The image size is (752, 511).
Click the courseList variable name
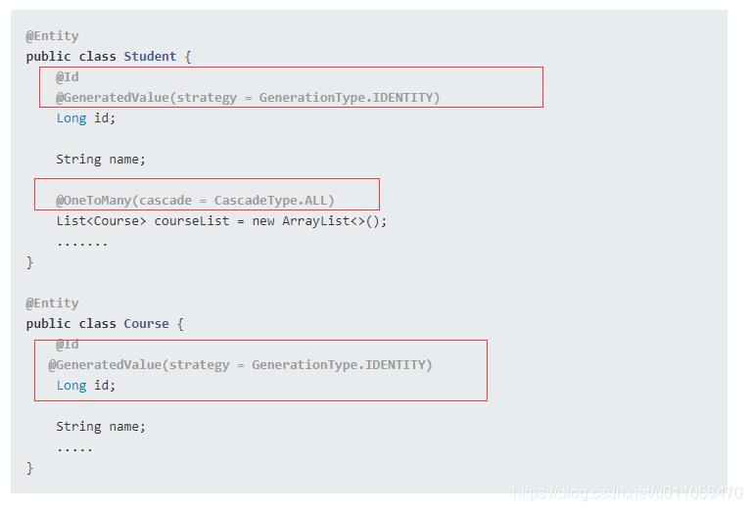191,221
